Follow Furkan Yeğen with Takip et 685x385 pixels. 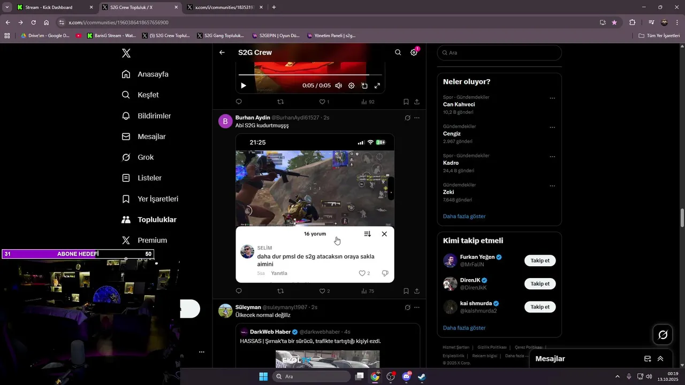[540, 261]
